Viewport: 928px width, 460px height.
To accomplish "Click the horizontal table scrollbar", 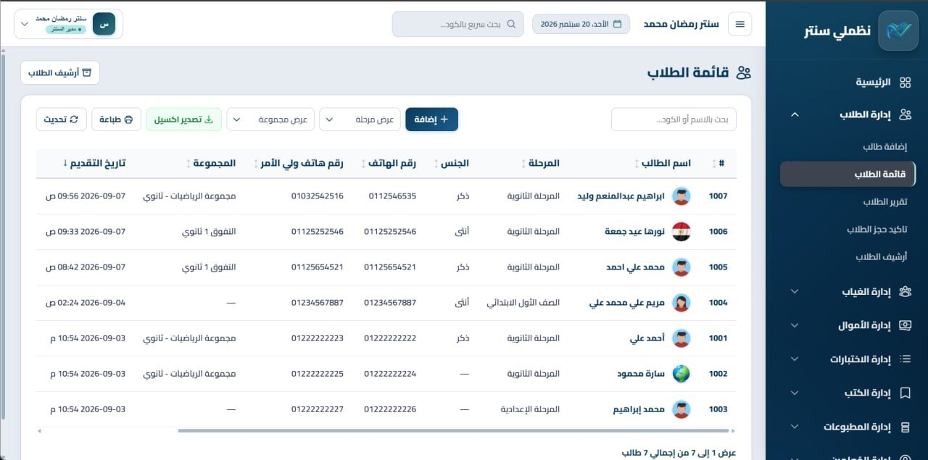I will click(452, 431).
